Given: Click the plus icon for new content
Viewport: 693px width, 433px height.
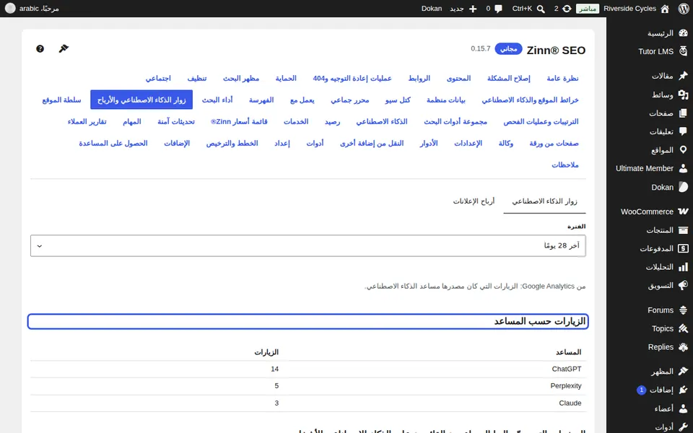Looking at the screenshot, I should click(473, 9).
